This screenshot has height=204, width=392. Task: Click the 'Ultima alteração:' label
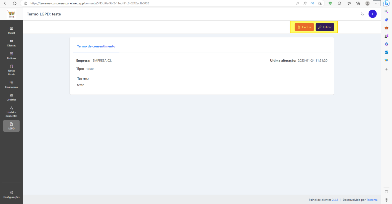click(283, 60)
